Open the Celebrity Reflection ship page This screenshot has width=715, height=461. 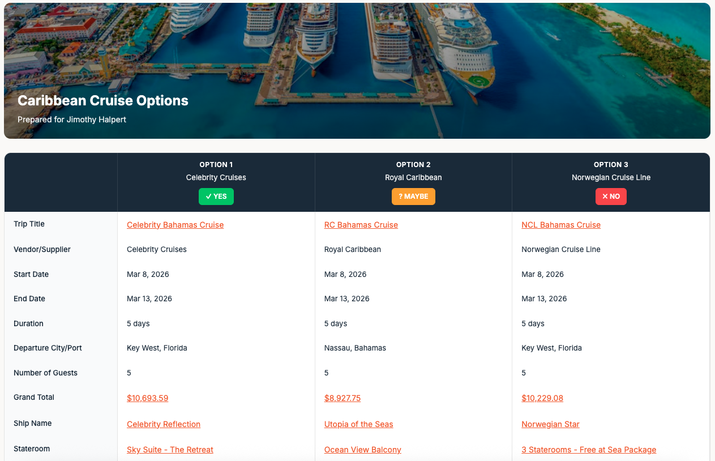coord(163,424)
